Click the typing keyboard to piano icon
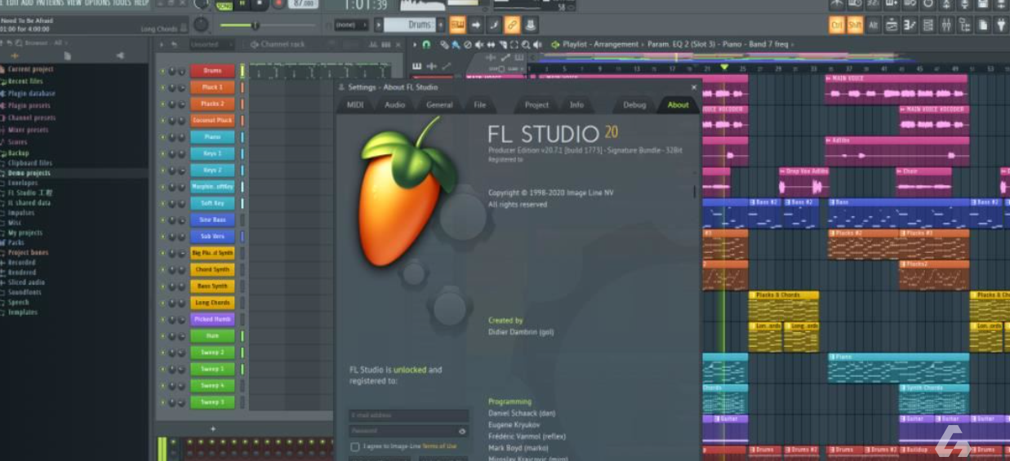This screenshot has width=1010, height=461. tap(457, 25)
